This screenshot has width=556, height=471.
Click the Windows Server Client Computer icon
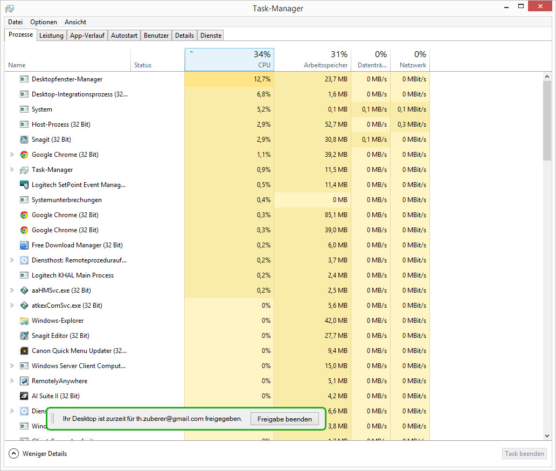pos(24,366)
